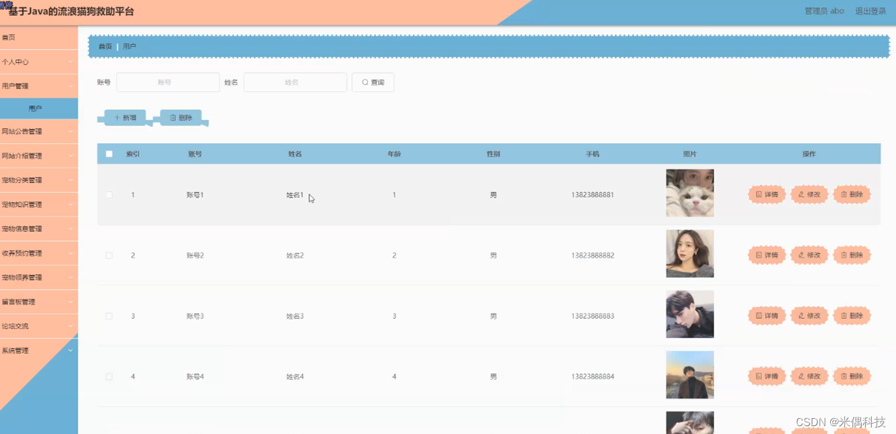Click the 姓名2 cell
Viewport: 896px width, 434px height.
tap(295, 256)
